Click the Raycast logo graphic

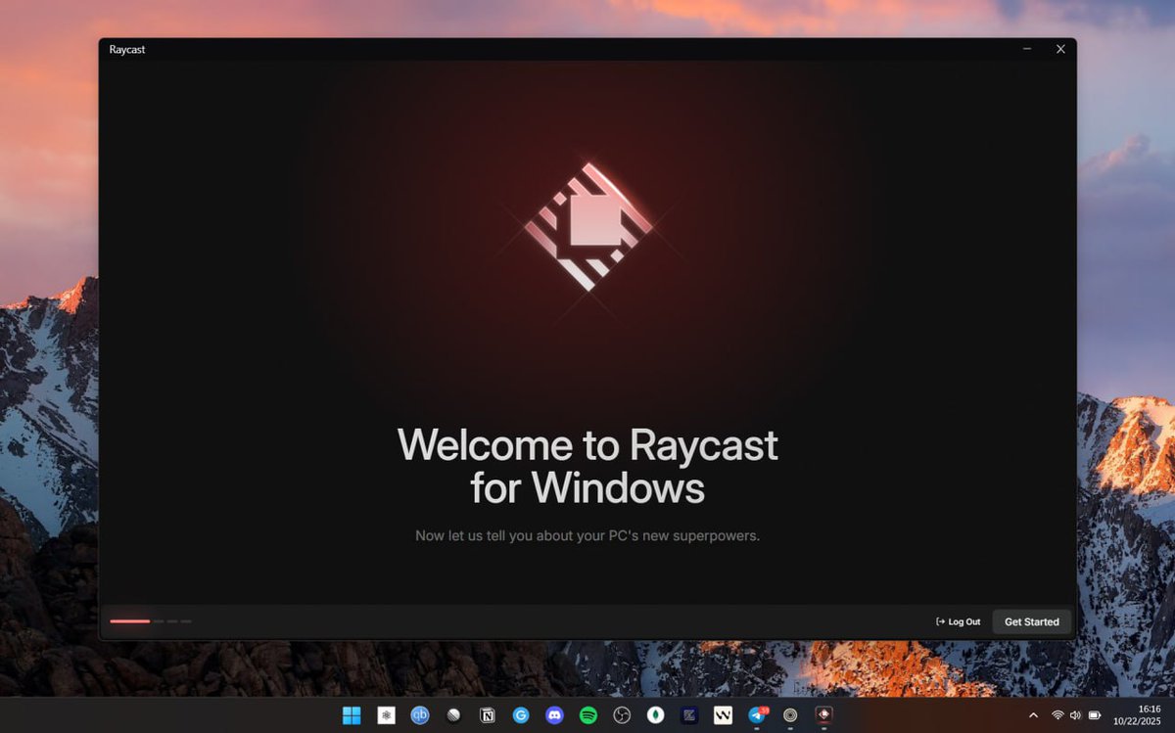(587, 227)
